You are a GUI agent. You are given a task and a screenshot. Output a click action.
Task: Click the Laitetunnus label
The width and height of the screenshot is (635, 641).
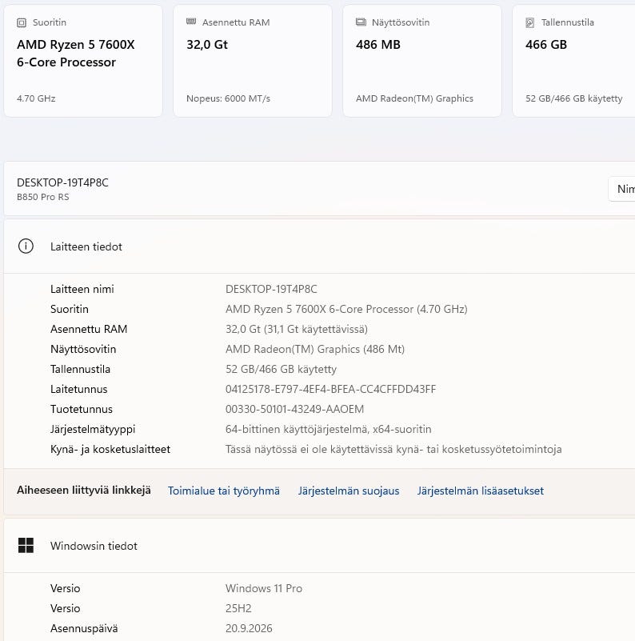tap(79, 389)
